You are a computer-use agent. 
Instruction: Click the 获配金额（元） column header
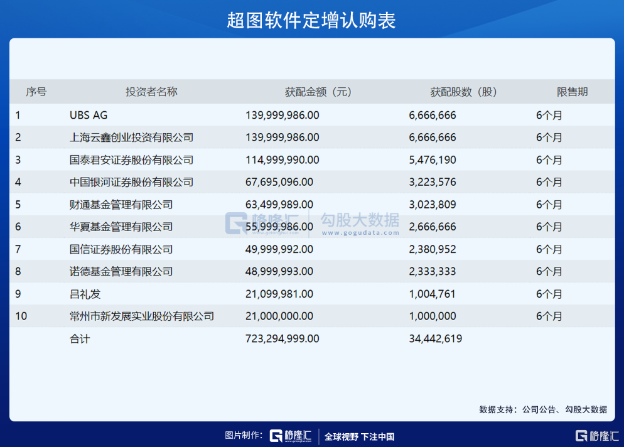[x=318, y=92]
